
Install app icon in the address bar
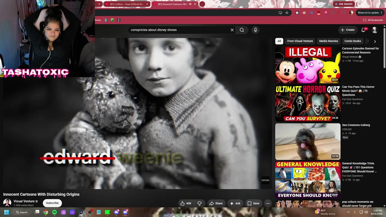(280, 13)
